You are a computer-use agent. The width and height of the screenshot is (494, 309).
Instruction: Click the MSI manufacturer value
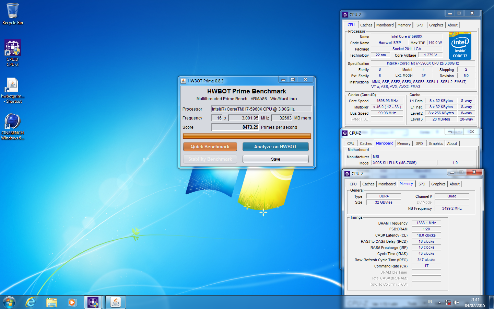coord(422,157)
